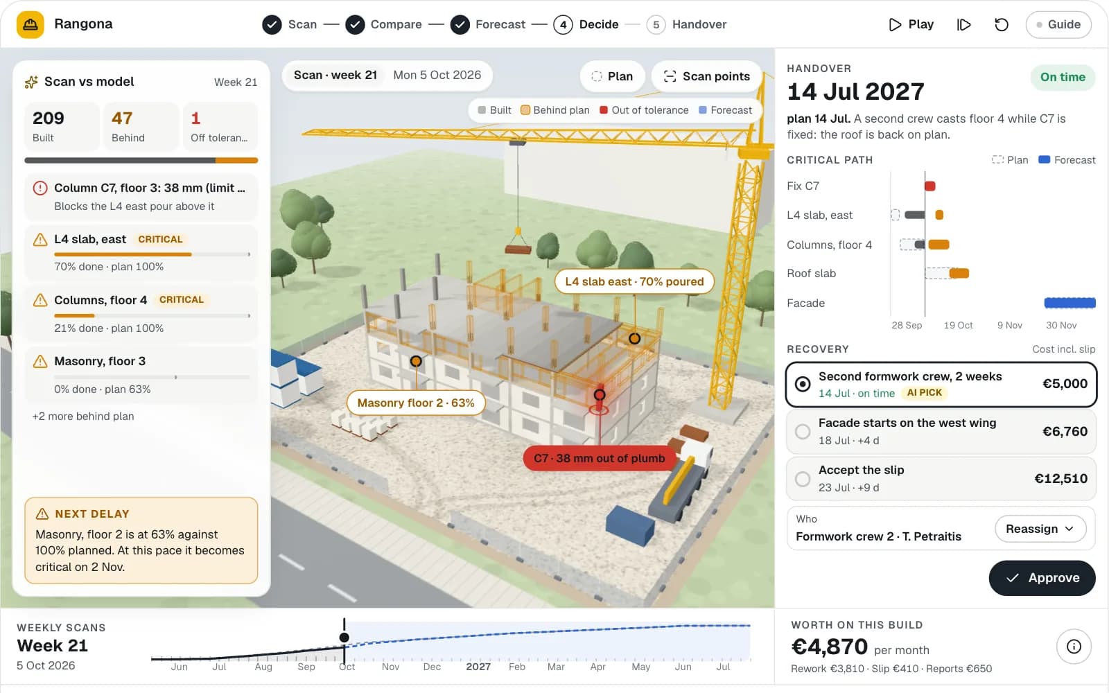
Task: Go to the Scan step
Action: pos(290,24)
